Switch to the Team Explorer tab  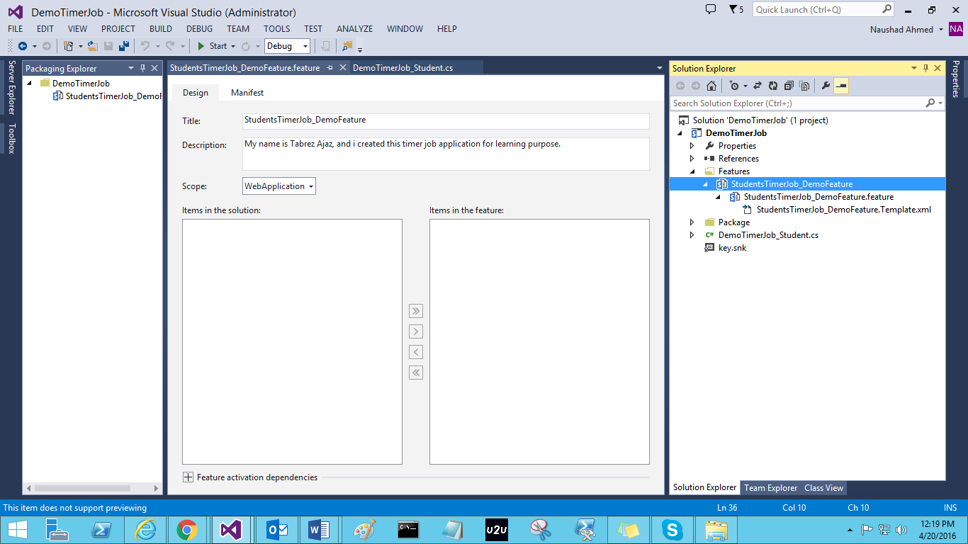click(x=771, y=487)
